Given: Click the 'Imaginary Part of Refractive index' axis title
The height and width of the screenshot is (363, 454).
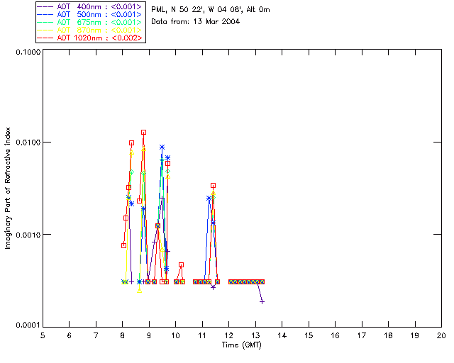Looking at the screenshot, I should 8,188.
